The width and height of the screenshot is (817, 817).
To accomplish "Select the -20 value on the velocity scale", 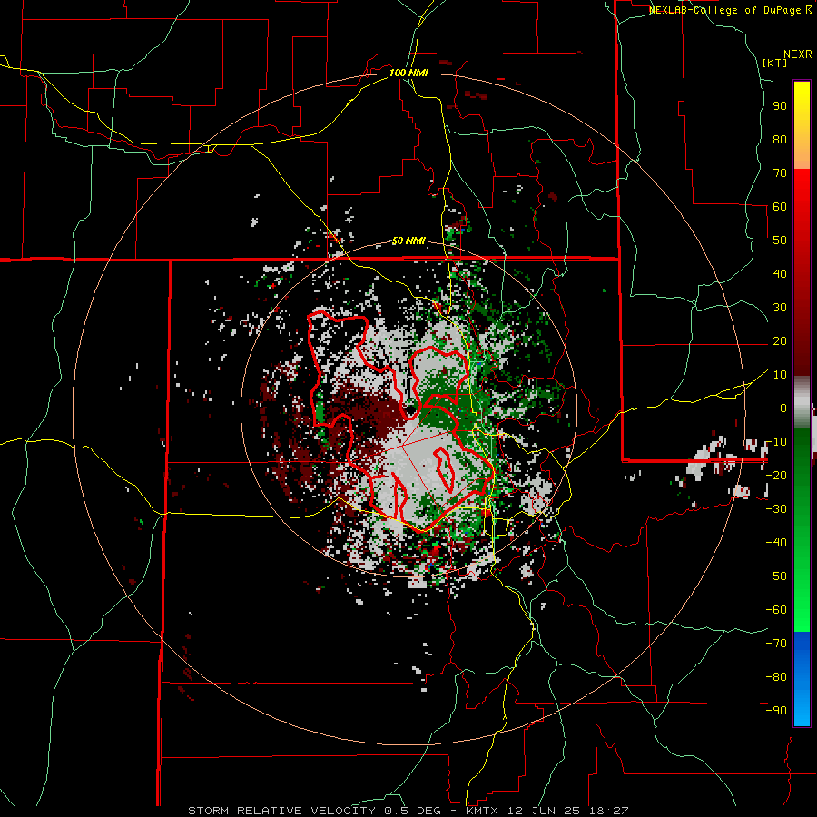I will point(776,475).
